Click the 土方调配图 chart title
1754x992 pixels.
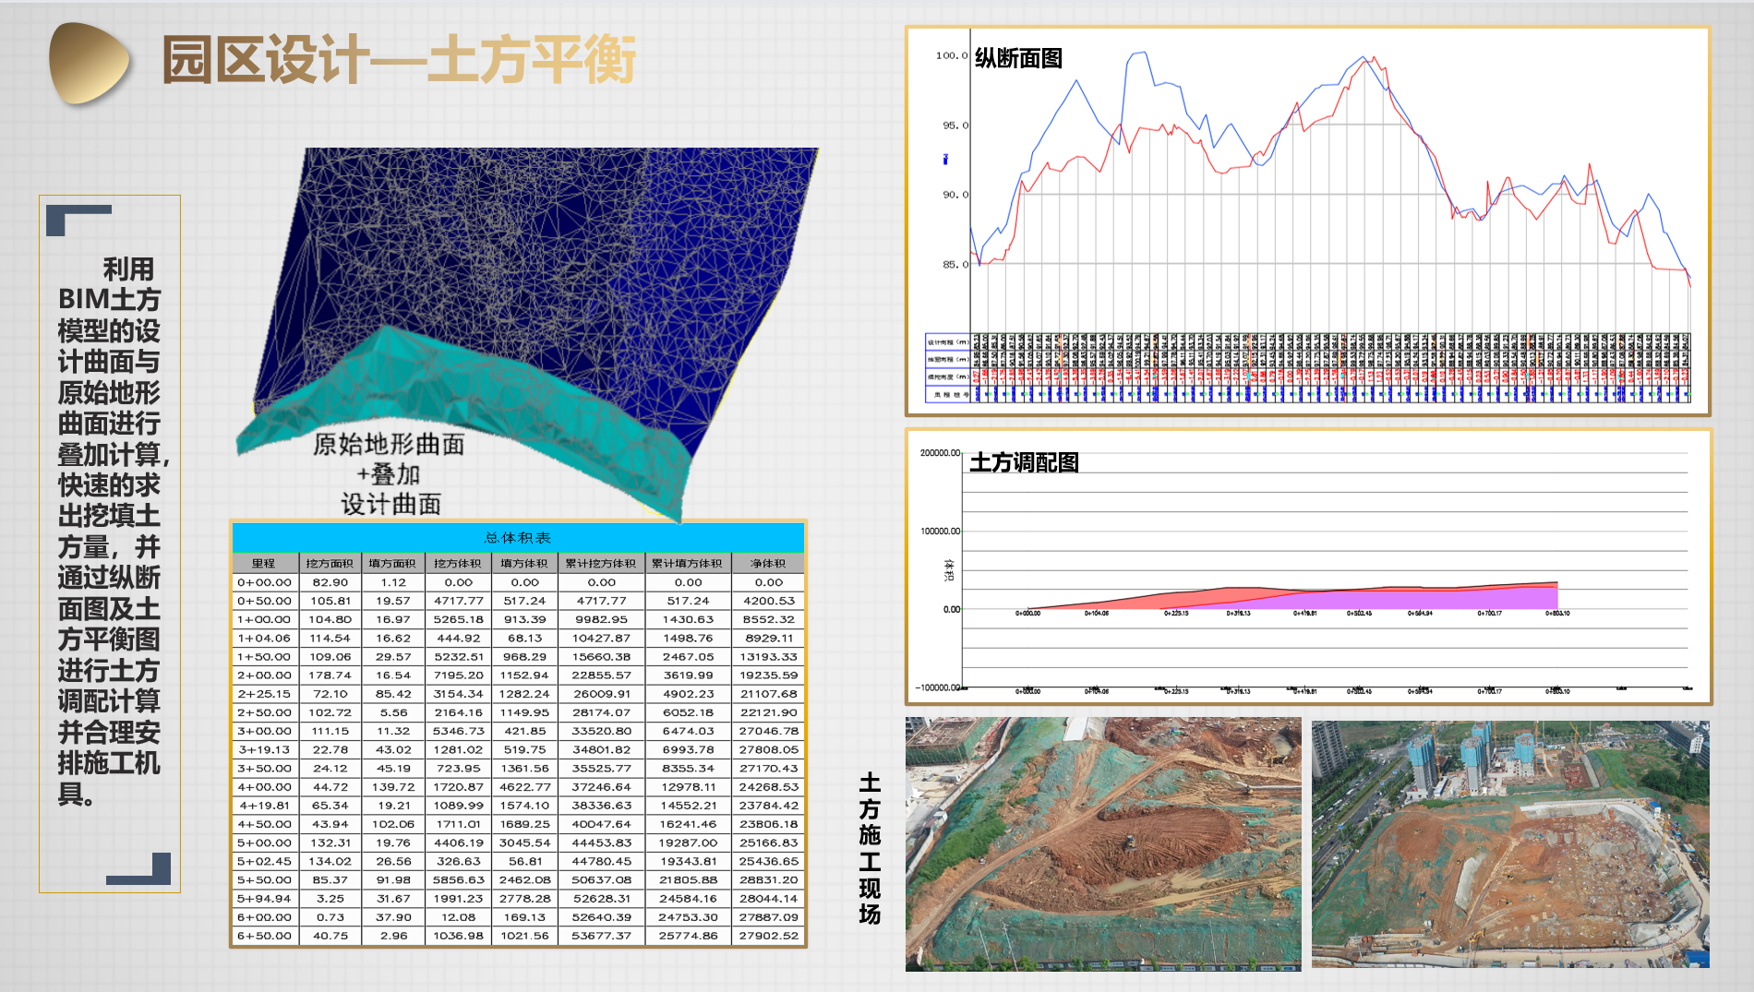click(1024, 462)
